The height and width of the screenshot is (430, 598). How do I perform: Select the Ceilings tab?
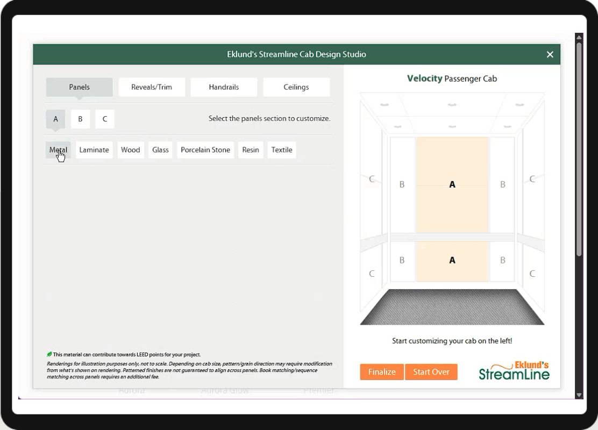pos(296,87)
